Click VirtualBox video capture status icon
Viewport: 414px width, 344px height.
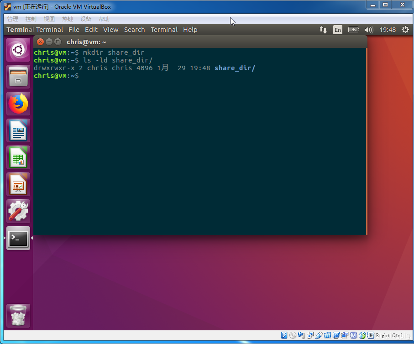345,335
